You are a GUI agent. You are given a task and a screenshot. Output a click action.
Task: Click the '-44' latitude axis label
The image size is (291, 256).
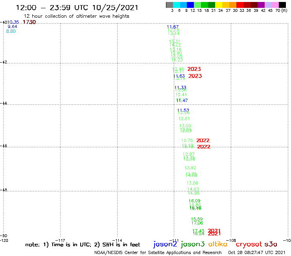pos(4,103)
